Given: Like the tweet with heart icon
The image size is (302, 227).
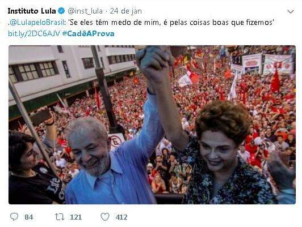Looking at the screenshot, I should [x=105, y=217].
